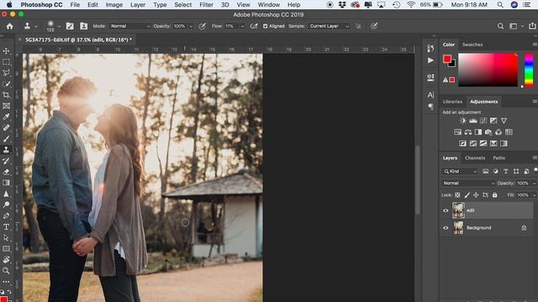Toggle the Aligned checkbox
Image resolution: width=538 pixels, height=302 pixels.
click(x=266, y=26)
